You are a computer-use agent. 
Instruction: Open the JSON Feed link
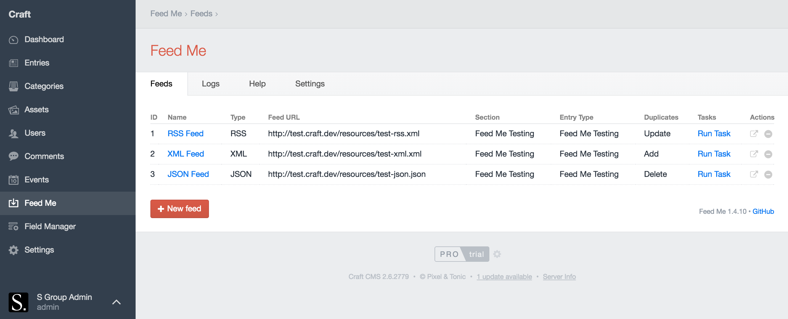click(188, 174)
